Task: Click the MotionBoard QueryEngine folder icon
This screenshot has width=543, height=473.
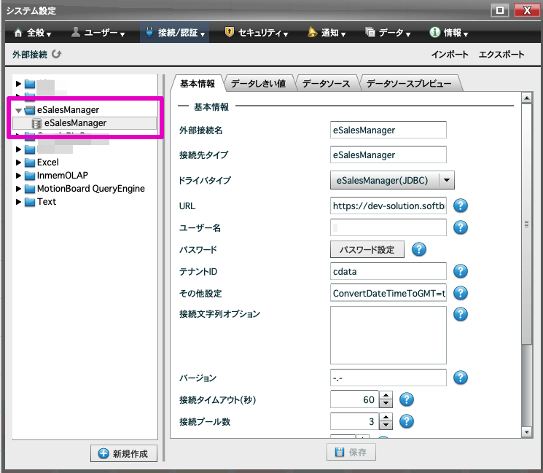Action: (30, 189)
